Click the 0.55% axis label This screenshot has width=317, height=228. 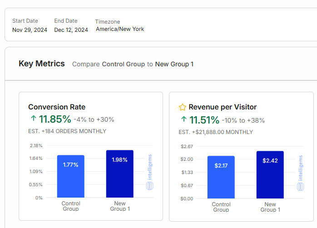click(35, 184)
